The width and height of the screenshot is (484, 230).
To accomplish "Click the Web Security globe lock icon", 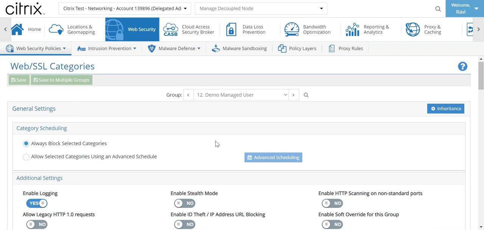I will click(115, 29).
